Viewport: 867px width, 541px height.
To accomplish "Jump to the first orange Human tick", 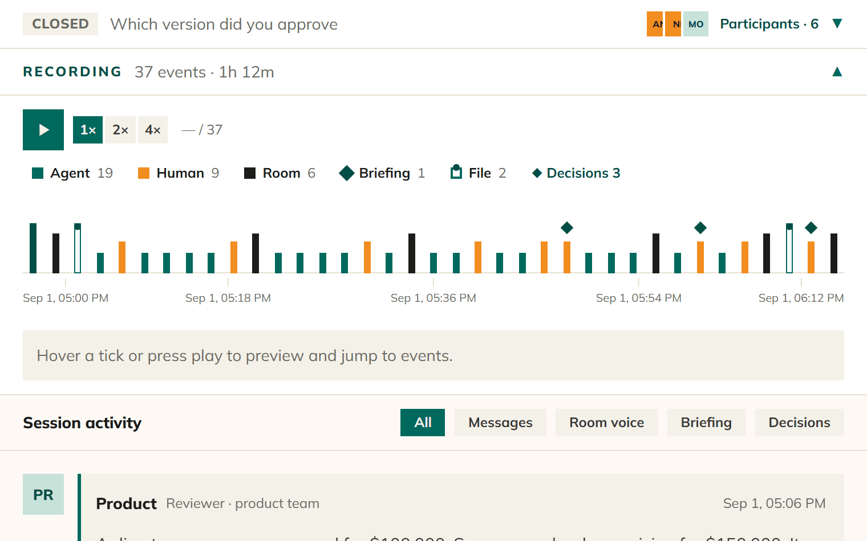I will pyautogui.click(x=122, y=257).
